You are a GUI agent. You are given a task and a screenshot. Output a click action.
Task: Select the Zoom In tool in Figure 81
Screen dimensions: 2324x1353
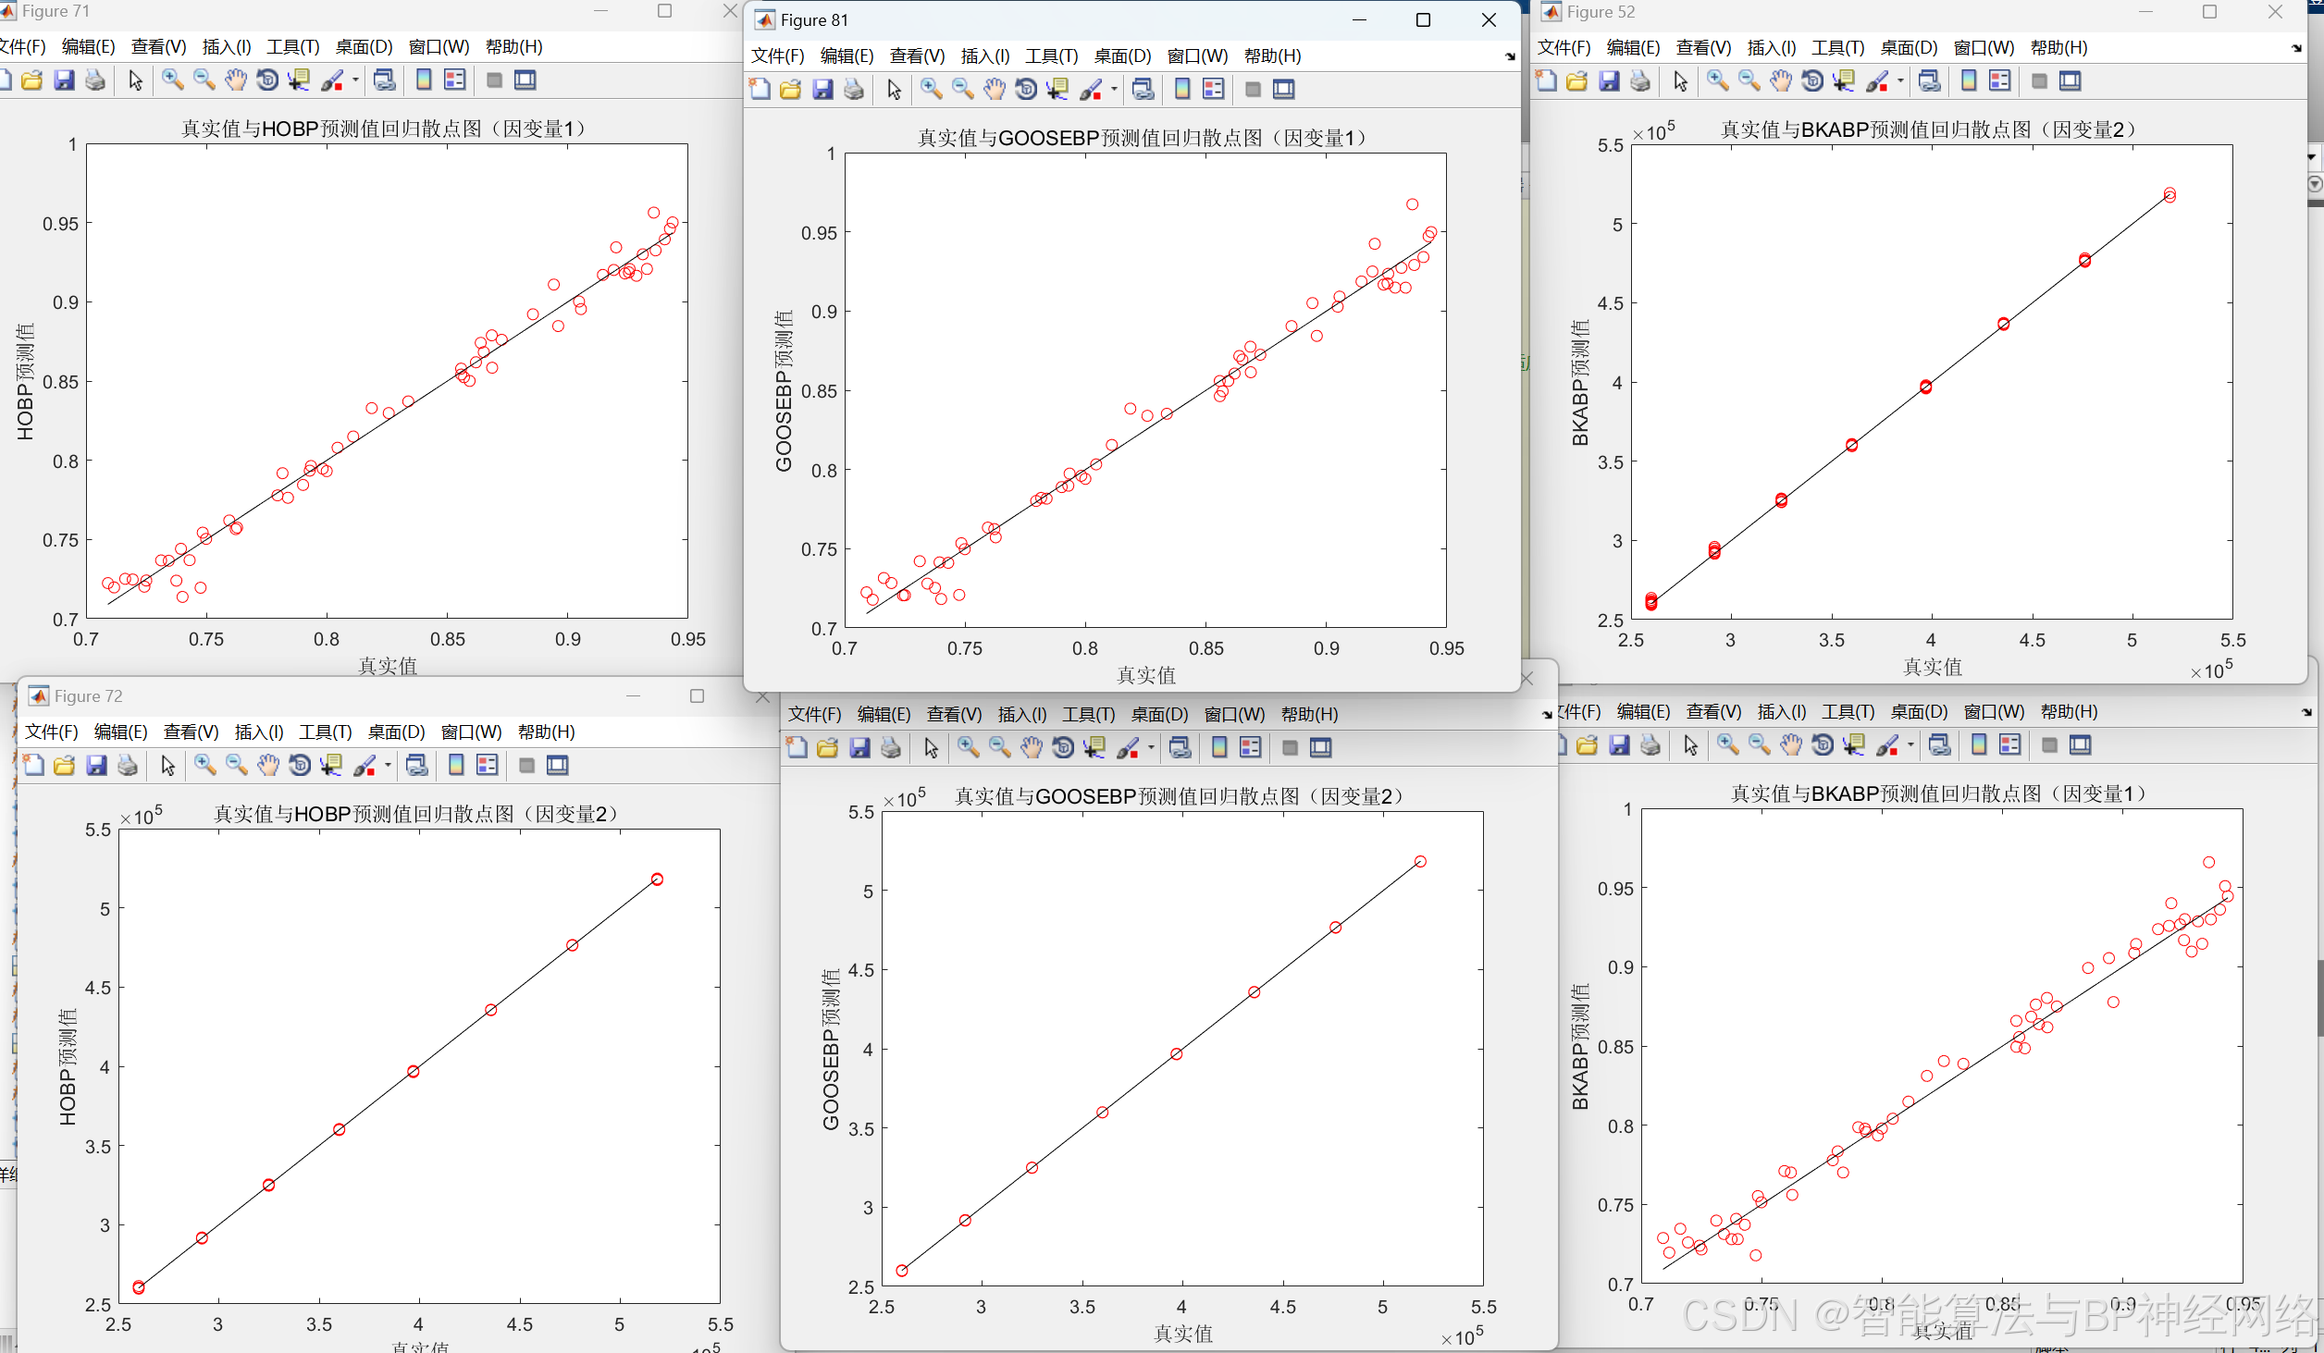tap(931, 90)
